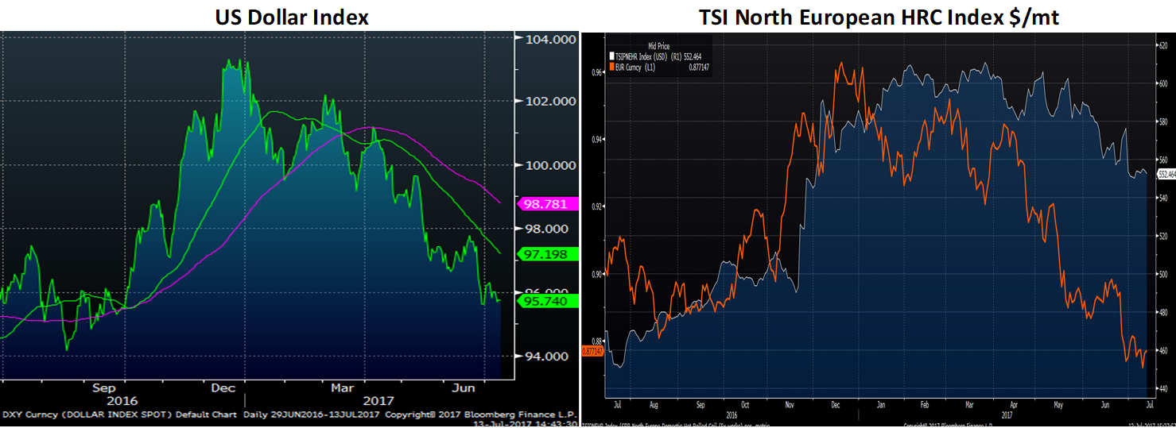Screen dimensions: 1176x428
Task: Select the TSI North European HRC Index title
Action: click(878, 17)
